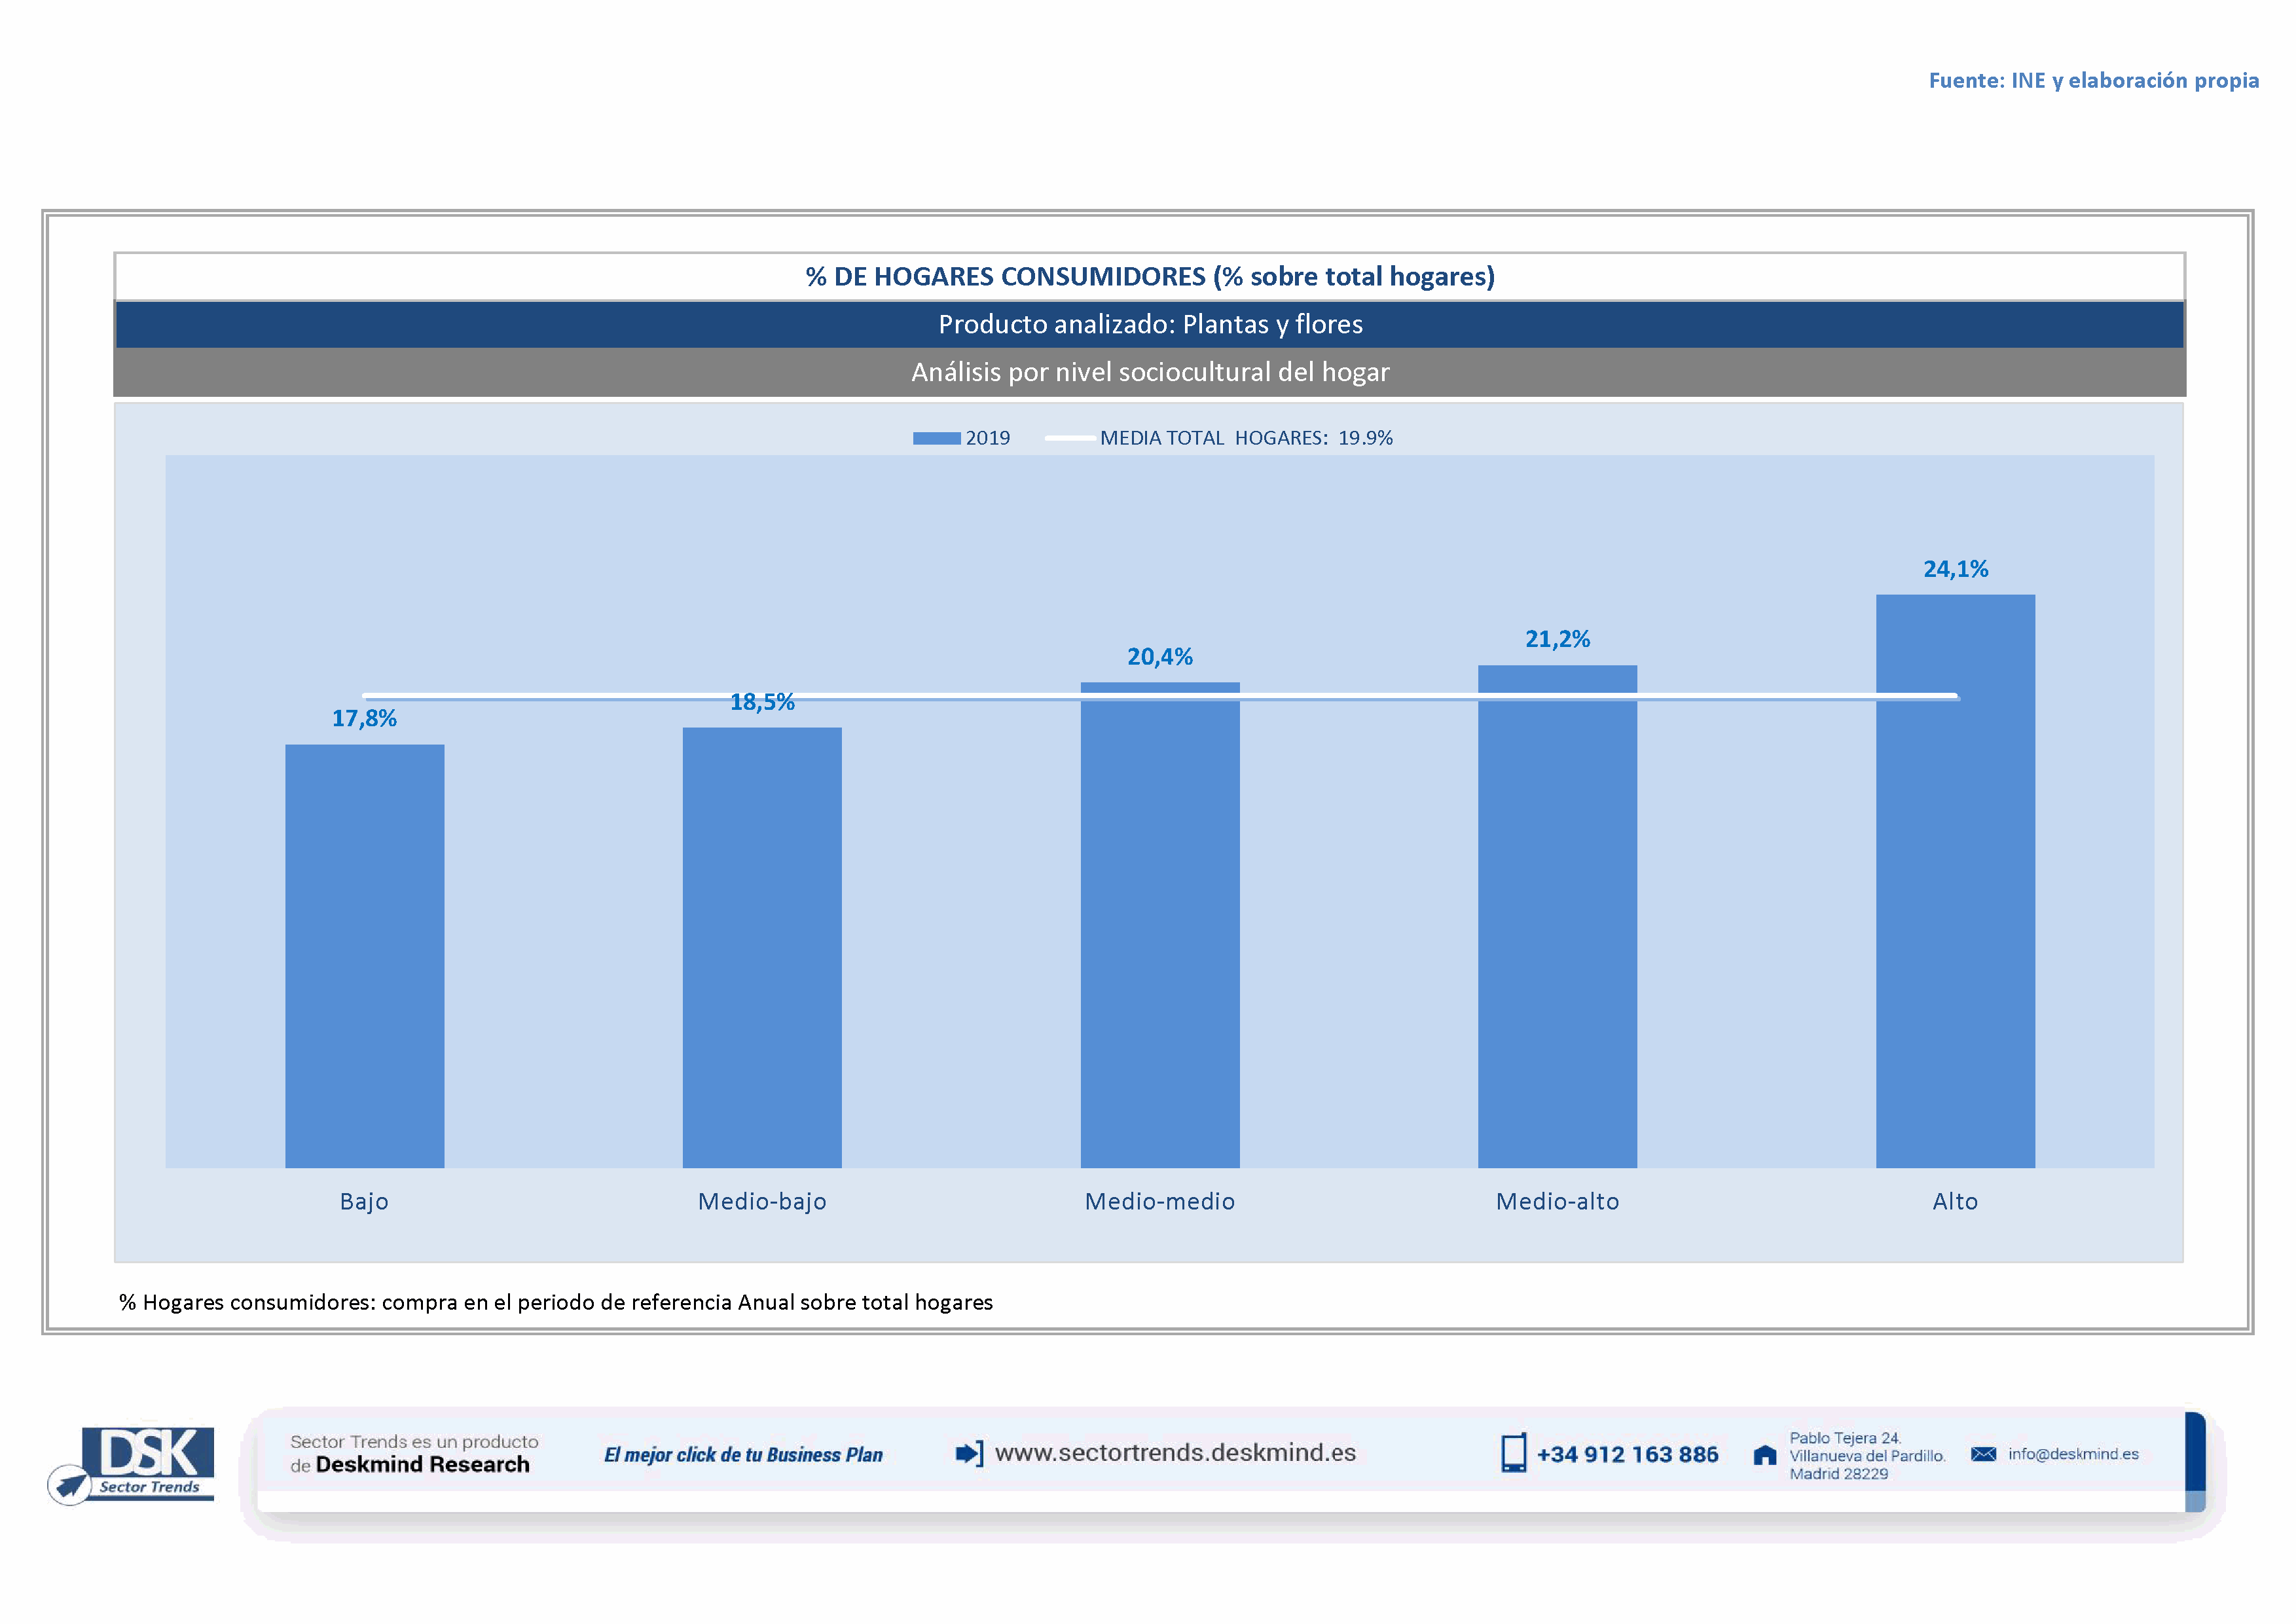Click the arrow icon beside website address

pos(968,1453)
